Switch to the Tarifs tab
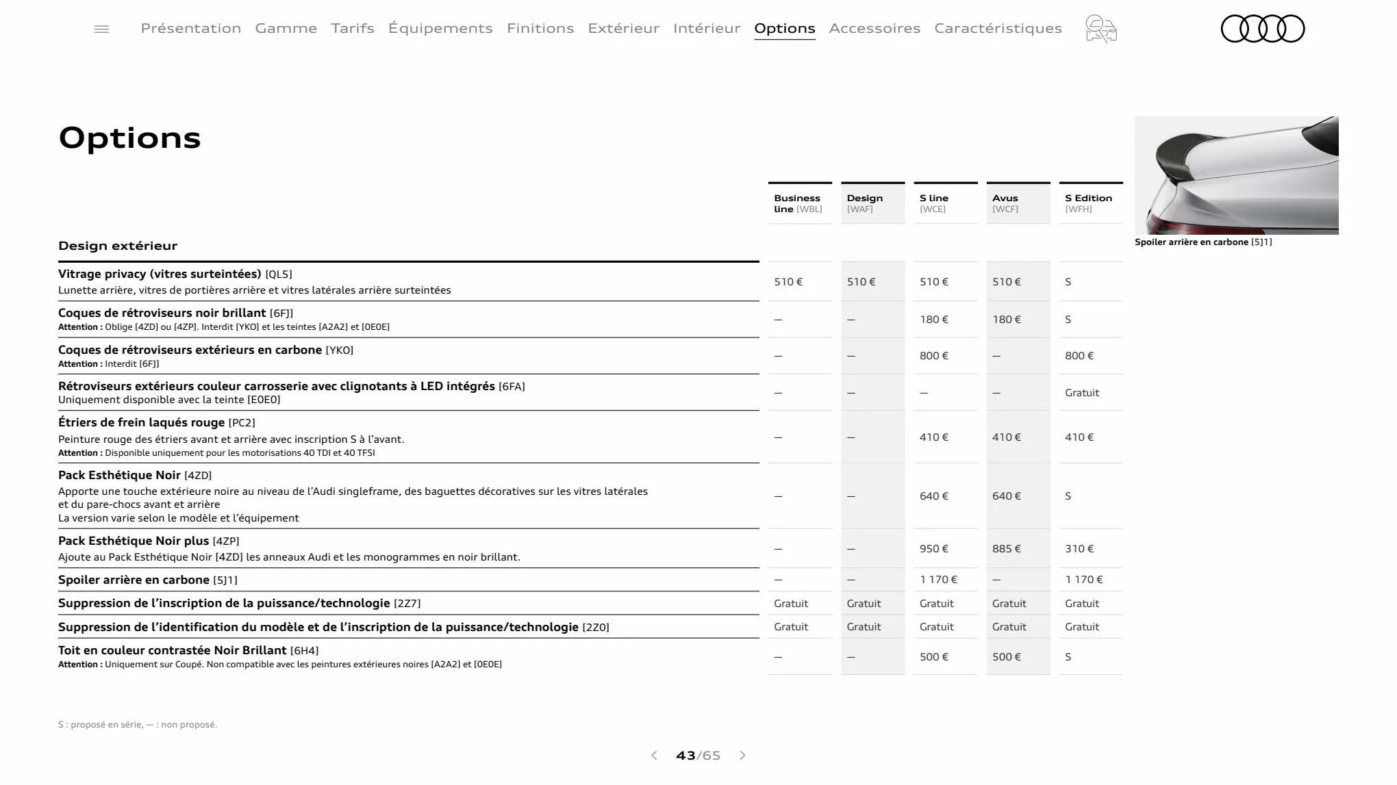The height and width of the screenshot is (785, 1397). (x=353, y=28)
